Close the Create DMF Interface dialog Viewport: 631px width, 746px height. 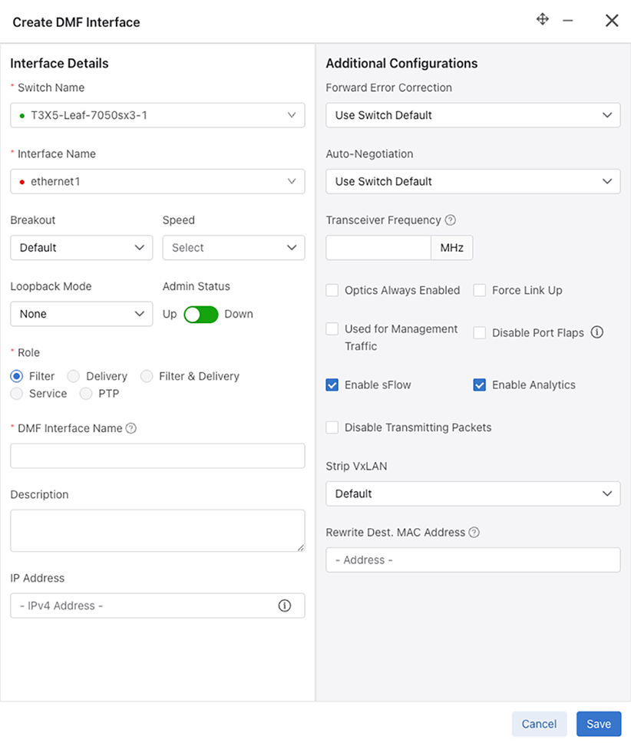[x=612, y=21]
